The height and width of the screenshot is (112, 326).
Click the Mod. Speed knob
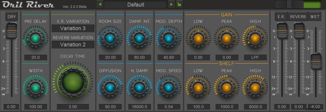pyautogui.click(x=168, y=88)
